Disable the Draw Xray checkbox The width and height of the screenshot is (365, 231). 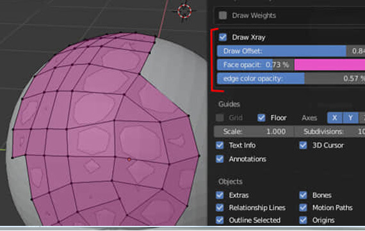click(223, 37)
